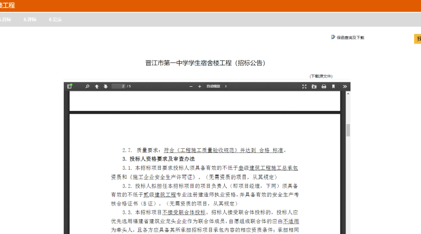Viewport: 421px width, 234px height.
Task: Click heading 3. 投标人资格要求及审查办法
Action: [x=158, y=159]
